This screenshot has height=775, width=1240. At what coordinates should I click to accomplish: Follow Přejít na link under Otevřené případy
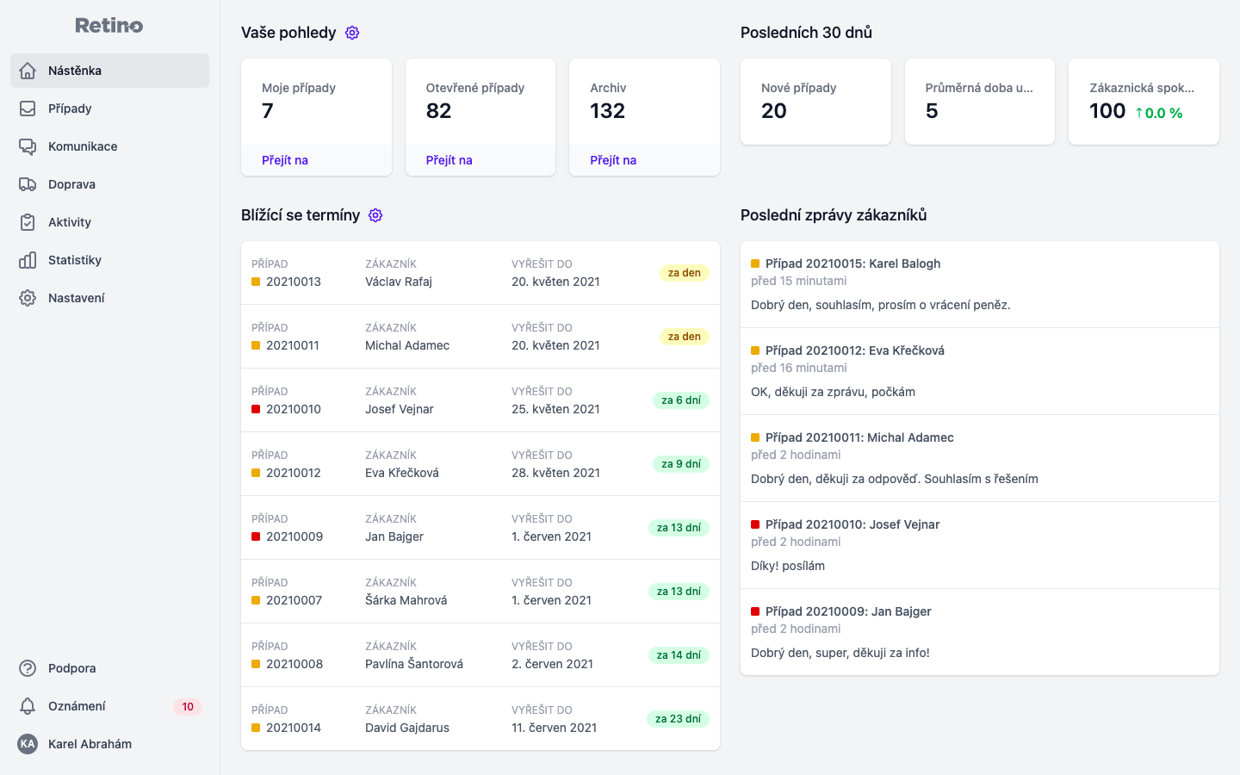point(449,160)
